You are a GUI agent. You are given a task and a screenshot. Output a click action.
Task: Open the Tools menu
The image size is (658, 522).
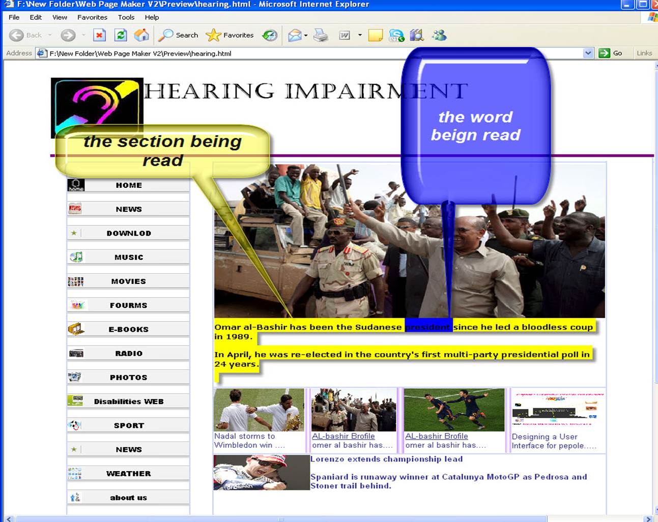coord(126,17)
